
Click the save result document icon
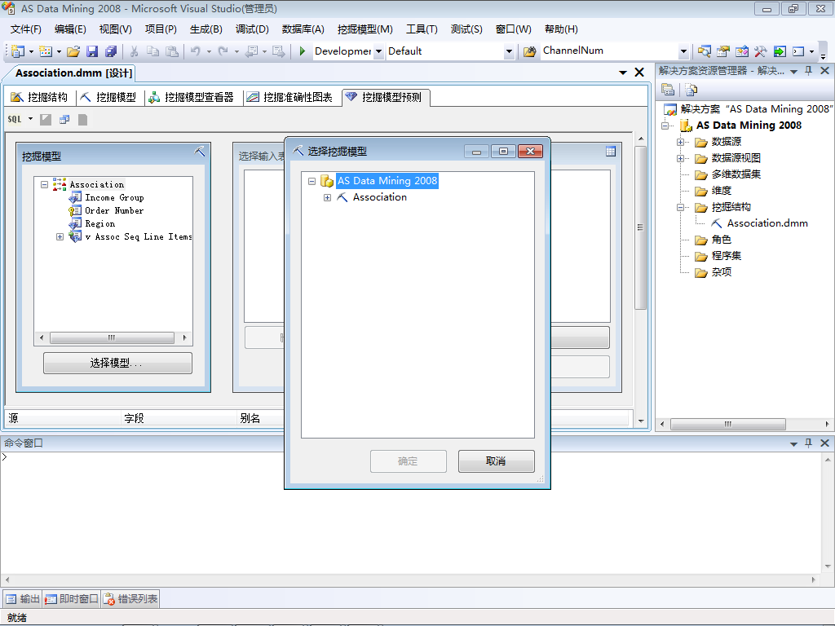click(82, 120)
